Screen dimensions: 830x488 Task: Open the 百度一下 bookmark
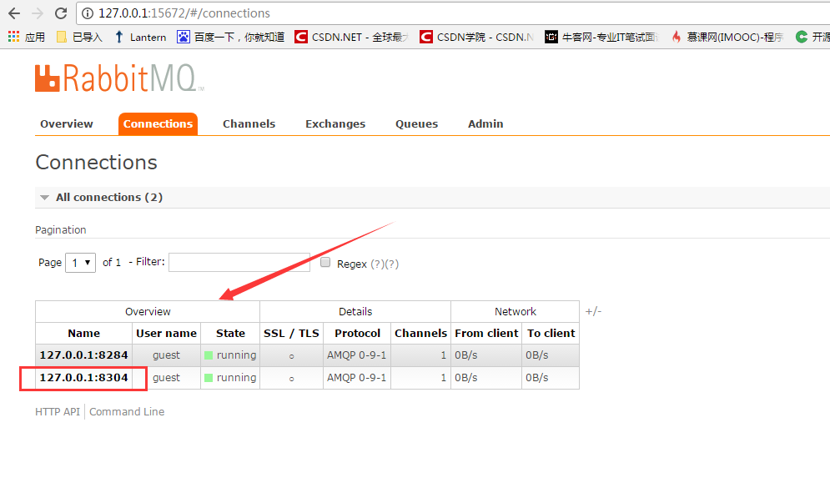pos(231,37)
